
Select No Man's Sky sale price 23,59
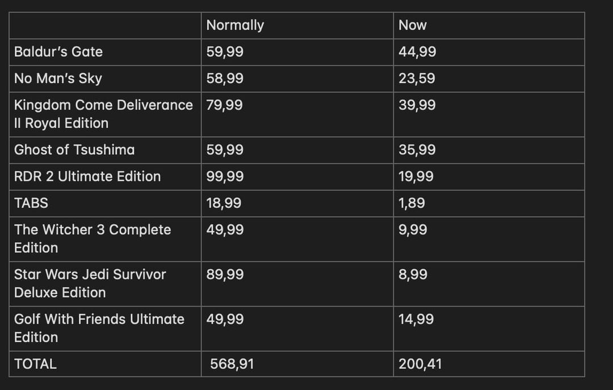pyautogui.click(x=417, y=79)
